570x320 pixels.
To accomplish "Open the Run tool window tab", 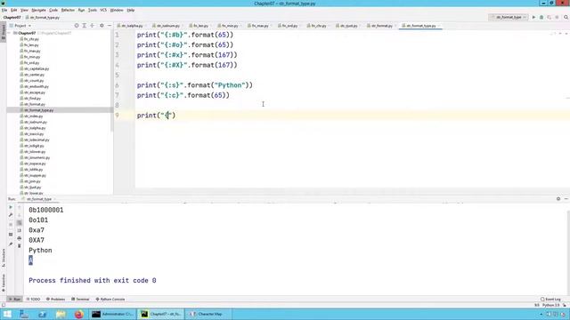I will pos(14,300).
